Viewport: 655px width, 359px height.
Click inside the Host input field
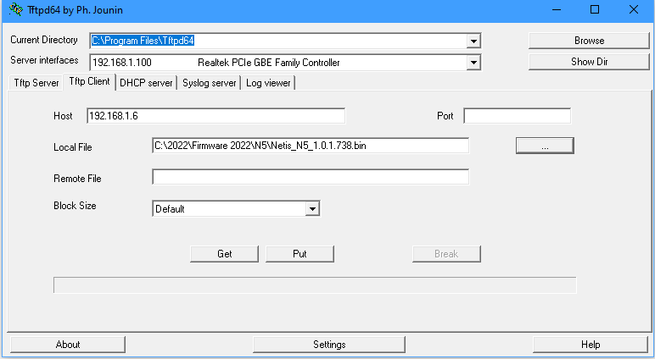[x=216, y=116]
